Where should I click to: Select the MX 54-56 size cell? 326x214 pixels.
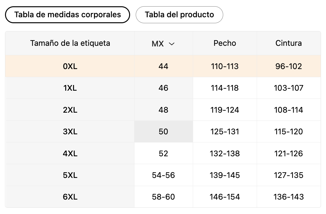(x=164, y=175)
